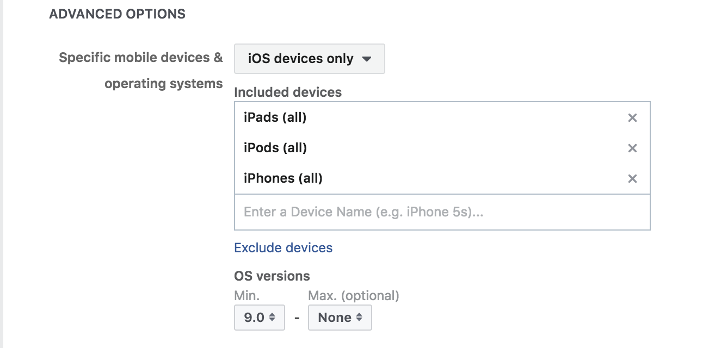
Task: Remove iPods (all) from included devices
Action: click(x=632, y=148)
